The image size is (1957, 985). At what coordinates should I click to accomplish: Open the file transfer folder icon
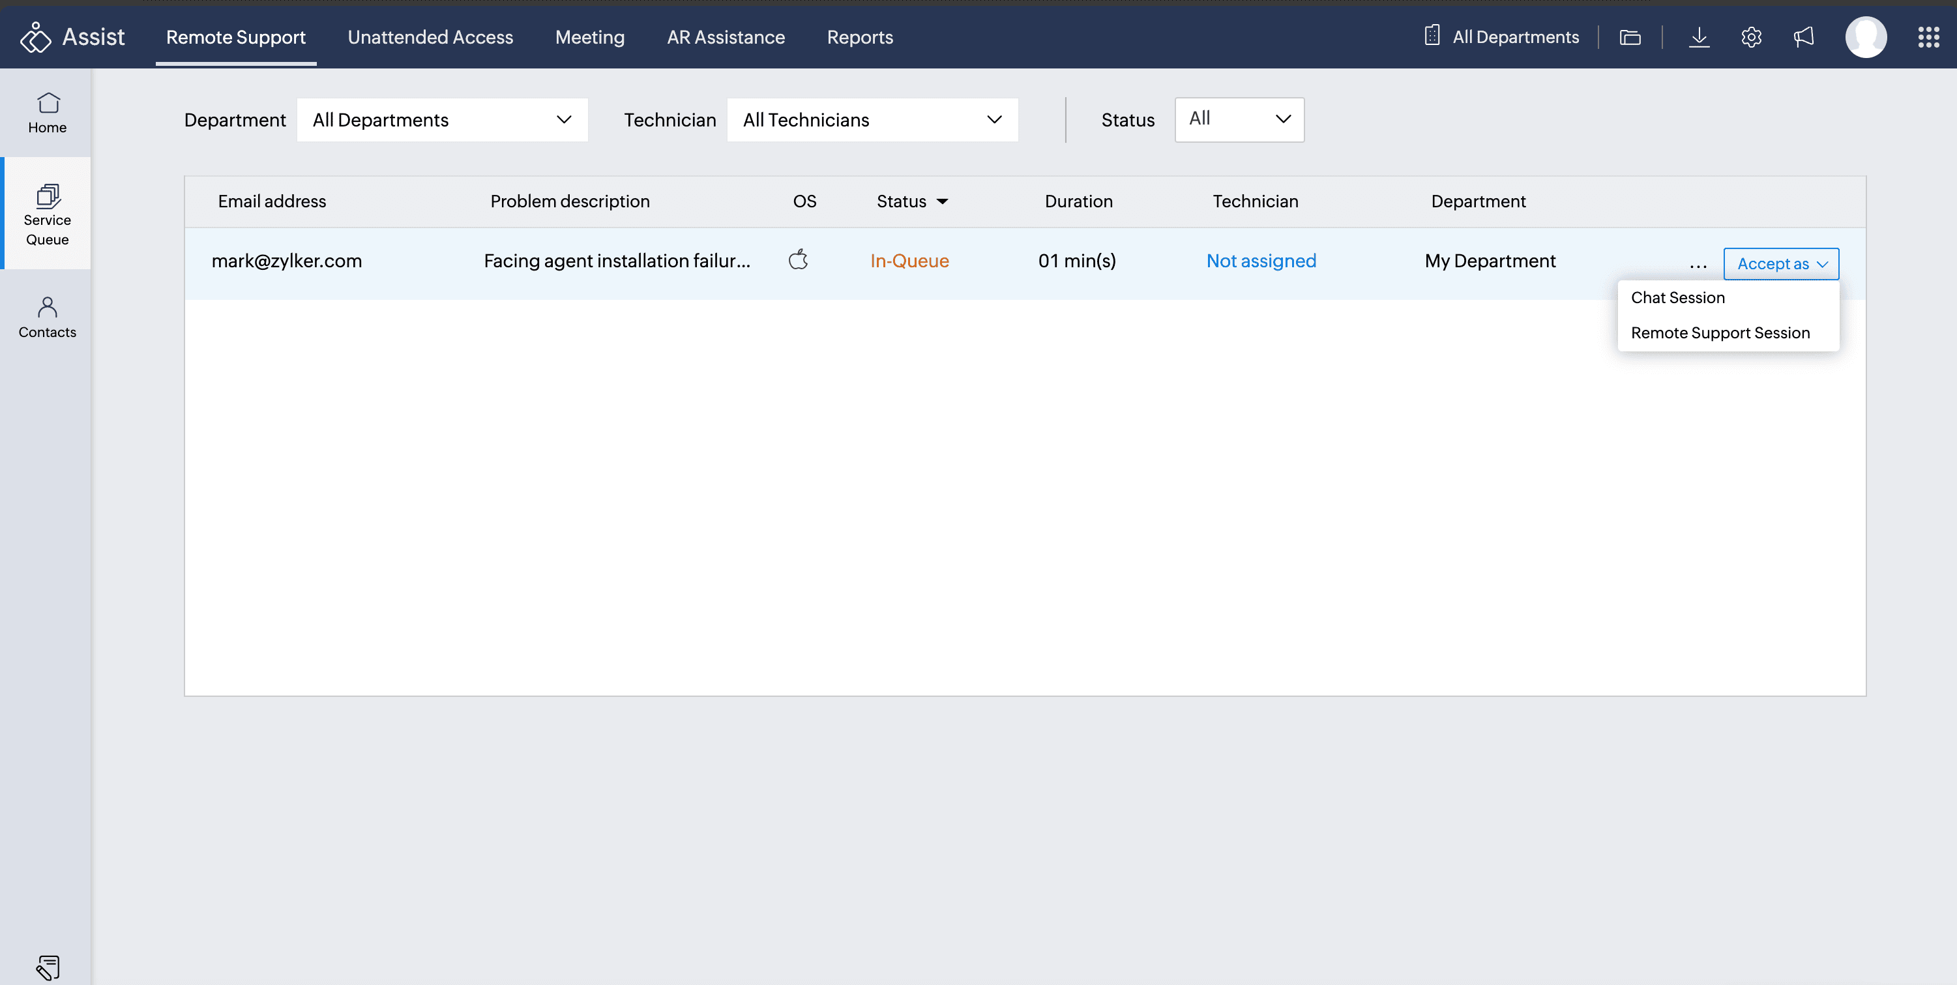click(x=1630, y=37)
